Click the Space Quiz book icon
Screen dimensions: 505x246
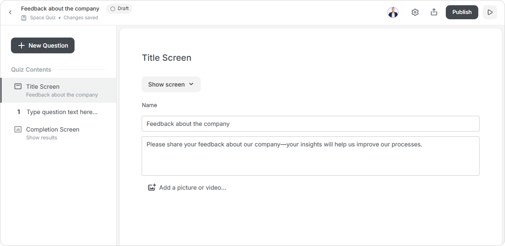pos(24,18)
